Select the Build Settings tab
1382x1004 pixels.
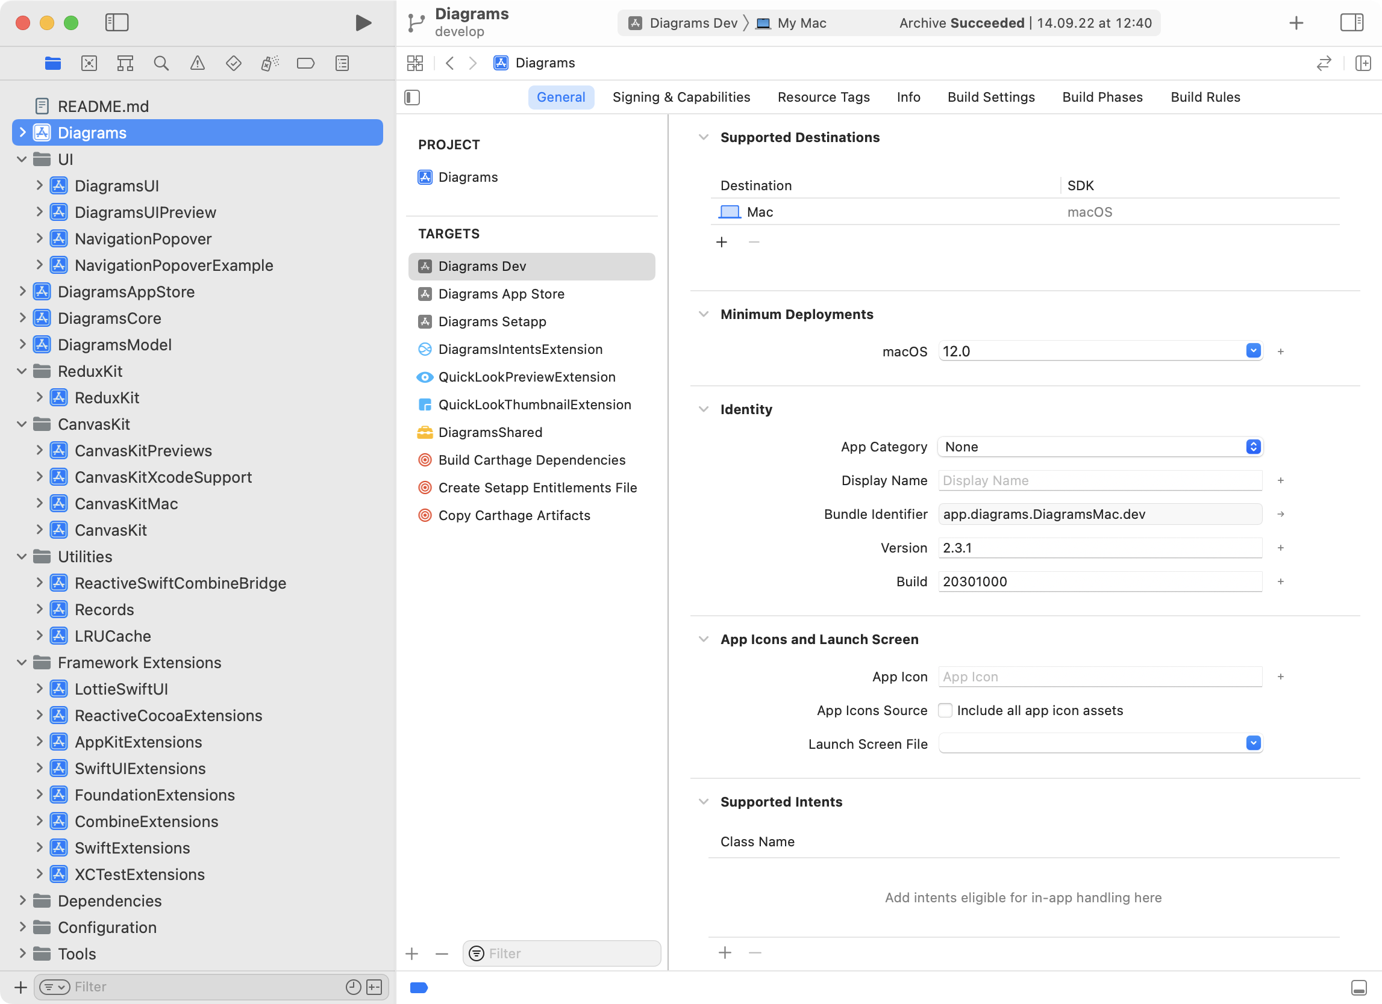(990, 96)
